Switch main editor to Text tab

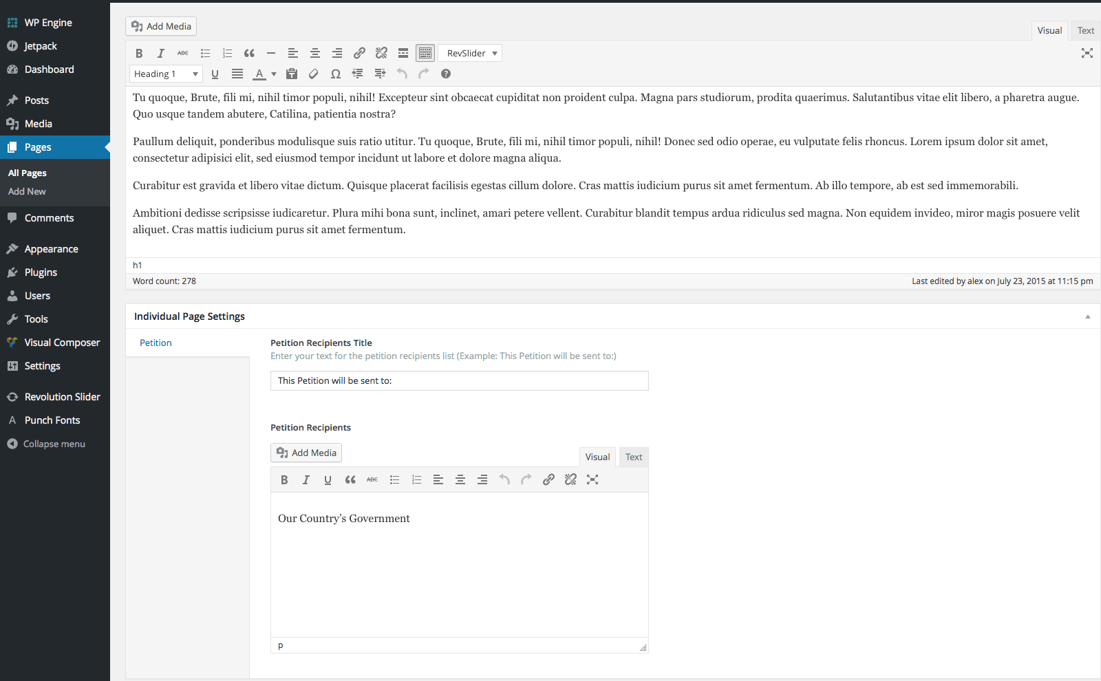click(1086, 30)
